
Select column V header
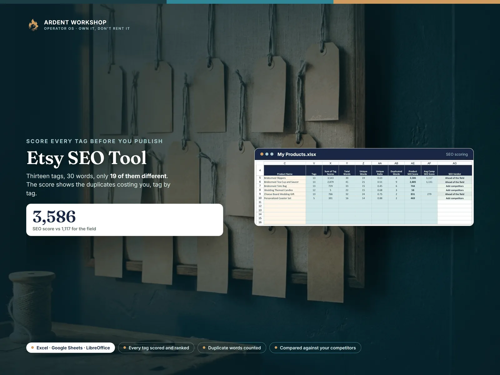coord(314,163)
